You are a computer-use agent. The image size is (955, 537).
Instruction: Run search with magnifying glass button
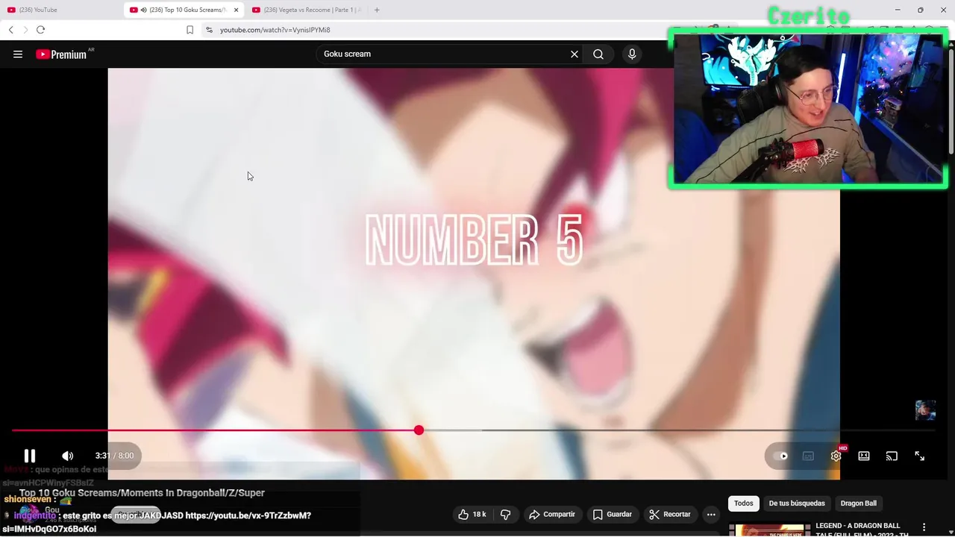coord(598,54)
